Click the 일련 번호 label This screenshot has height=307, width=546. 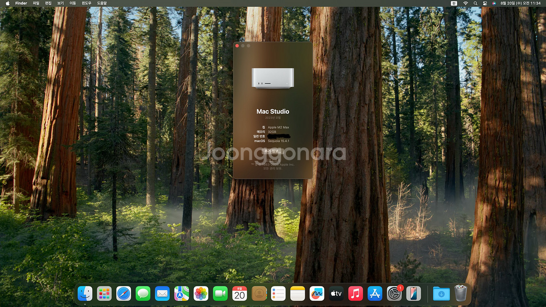(x=259, y=136)
